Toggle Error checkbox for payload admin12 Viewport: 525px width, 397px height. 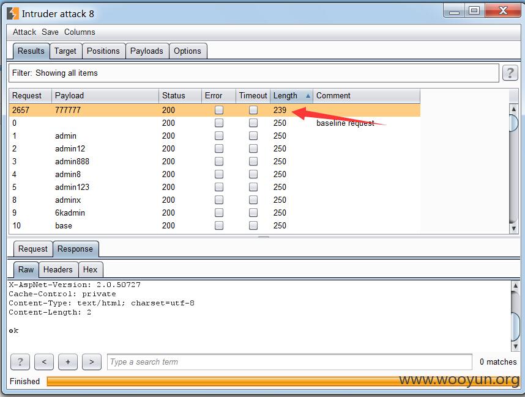pos(219,148)
